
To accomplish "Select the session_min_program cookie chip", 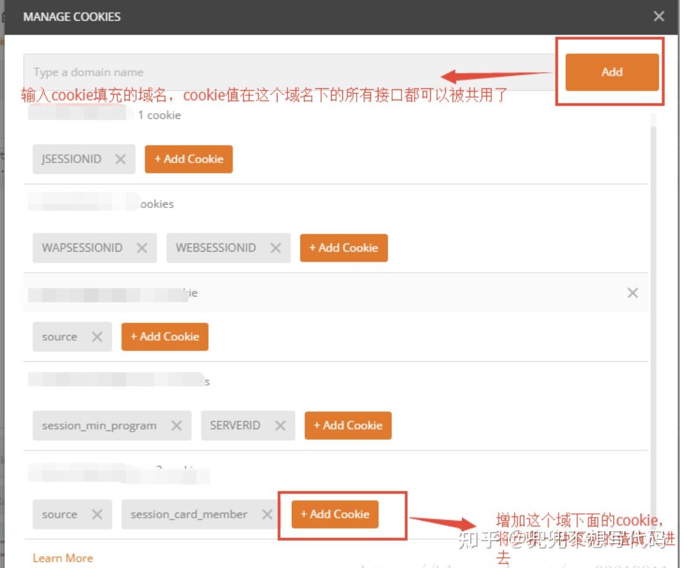I will pos(99,425).
